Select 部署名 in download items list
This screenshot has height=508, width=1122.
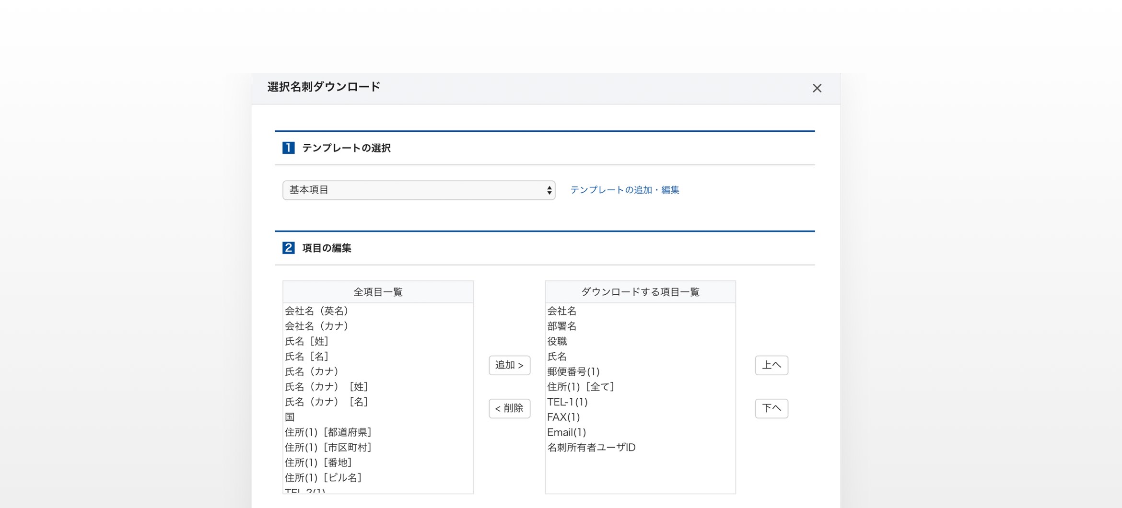(640, 326)
